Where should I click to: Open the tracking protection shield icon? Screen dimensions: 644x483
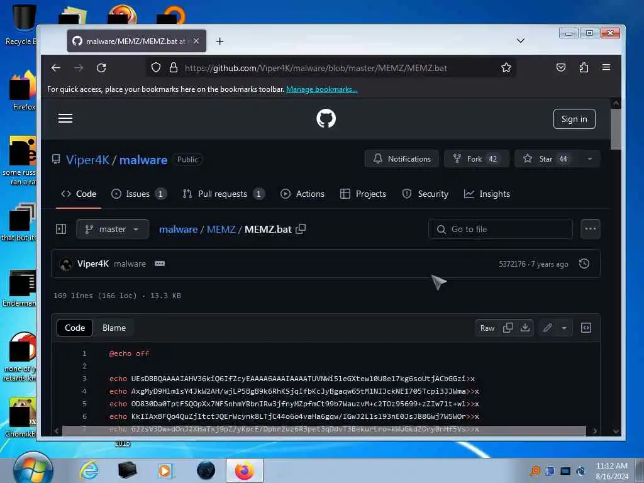(156, 67)
